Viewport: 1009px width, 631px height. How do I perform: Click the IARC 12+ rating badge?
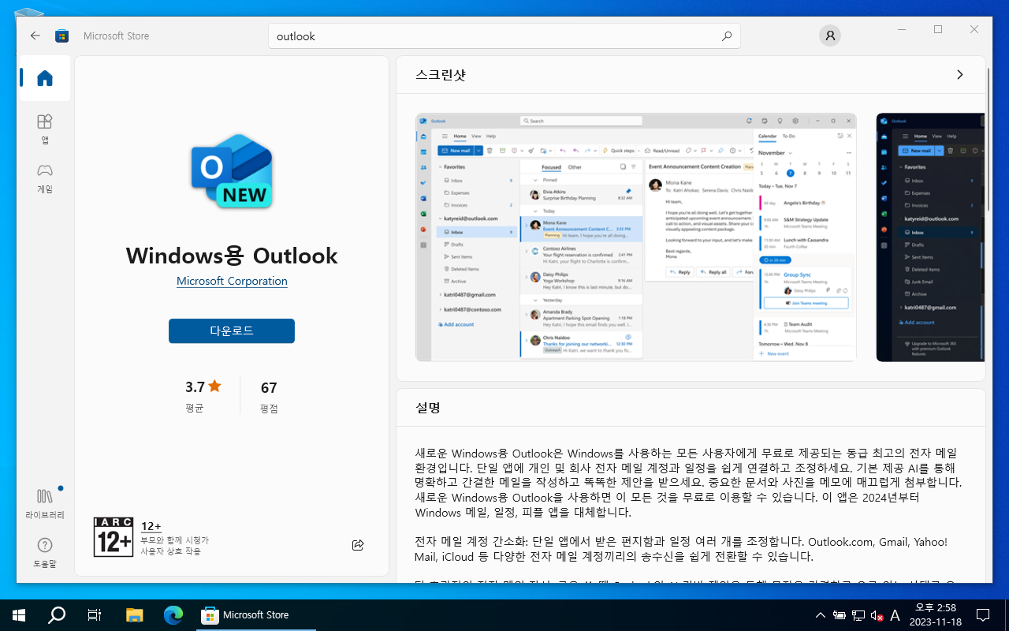pyautogui.click(x=113, y=537)
